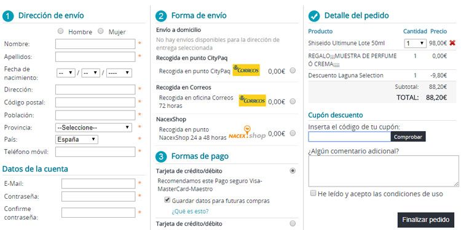Accept the condiciones de uso checkbox

point(313,193)
